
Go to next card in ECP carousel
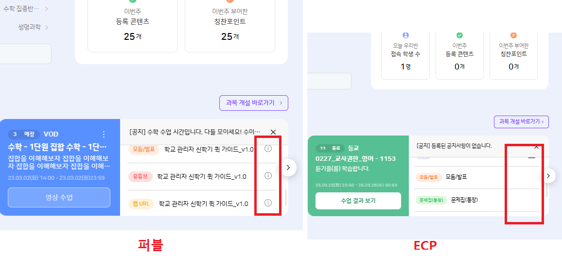[548, 176]
